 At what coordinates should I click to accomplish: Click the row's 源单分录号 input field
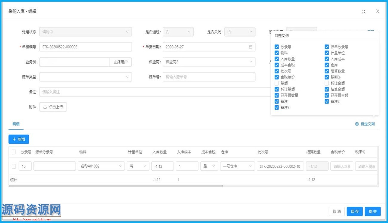tap(55, 166)
